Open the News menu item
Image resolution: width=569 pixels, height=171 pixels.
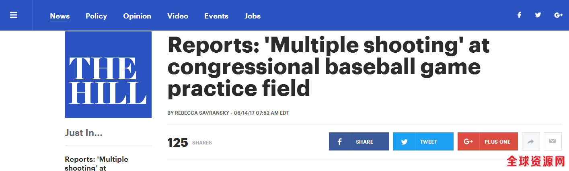point(60,16)
